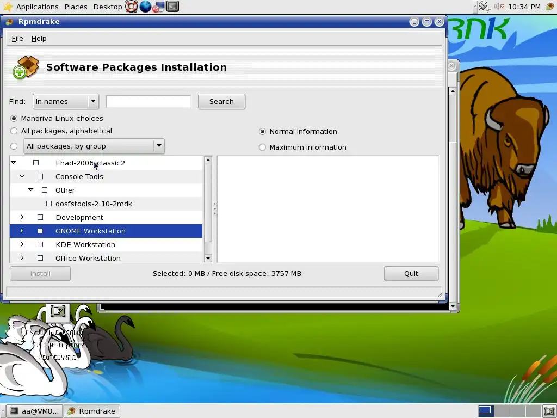Image resolution: width=557 pixels, height=418 pixels.
Task: Tick the Office Workstation checkbox
Action: point(40,258)
